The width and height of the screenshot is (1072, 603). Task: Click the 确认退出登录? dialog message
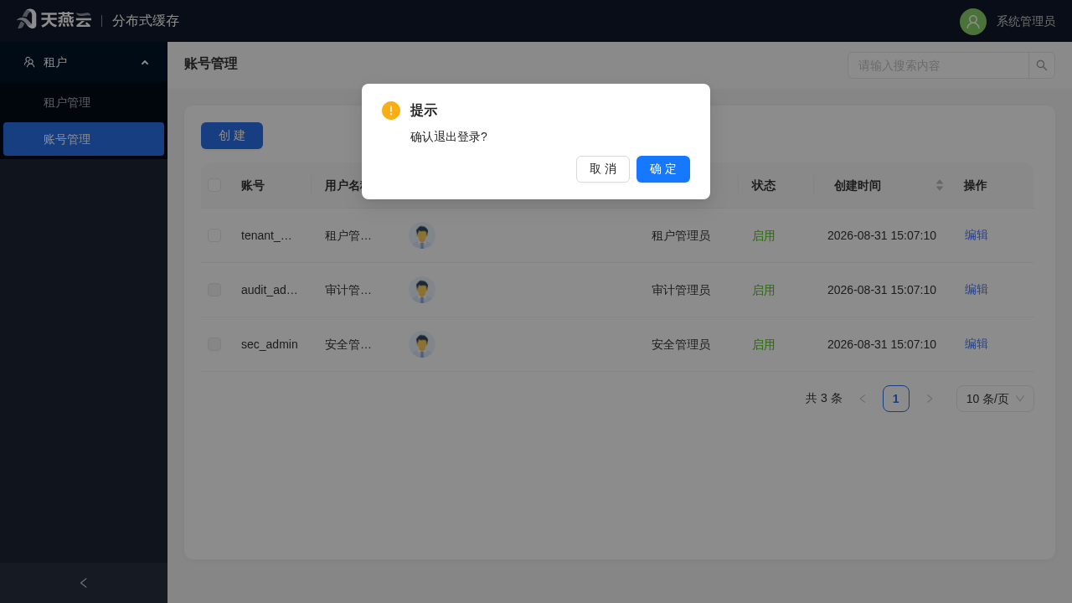(449, 137)
